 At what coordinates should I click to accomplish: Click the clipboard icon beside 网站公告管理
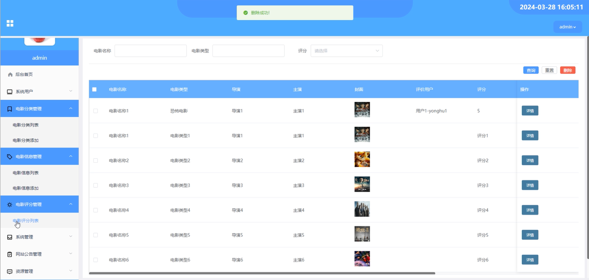pos(10,254)
